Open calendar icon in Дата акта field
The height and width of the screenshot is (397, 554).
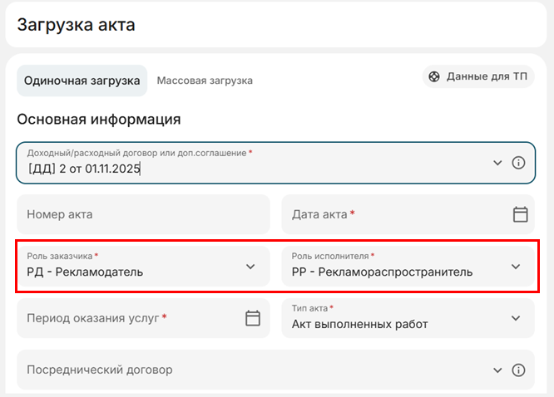click(520, 214)
